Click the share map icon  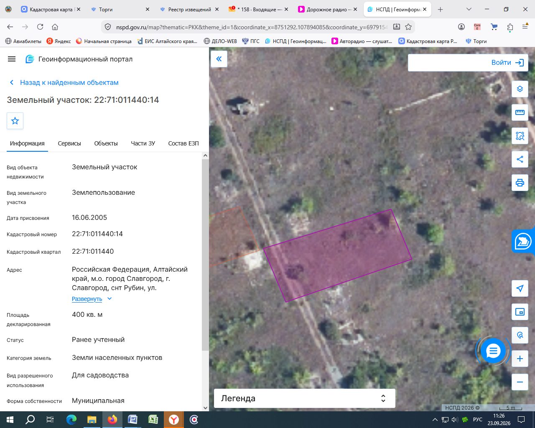(x=520, y=159)
